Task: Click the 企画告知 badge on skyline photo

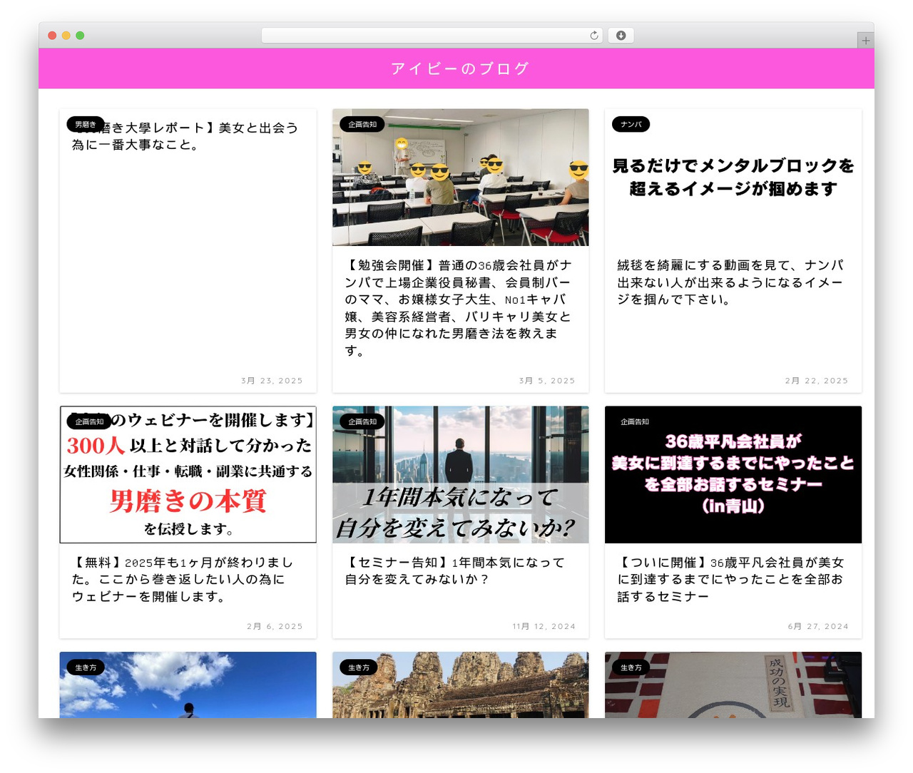Action: click(x=362, y=421)
